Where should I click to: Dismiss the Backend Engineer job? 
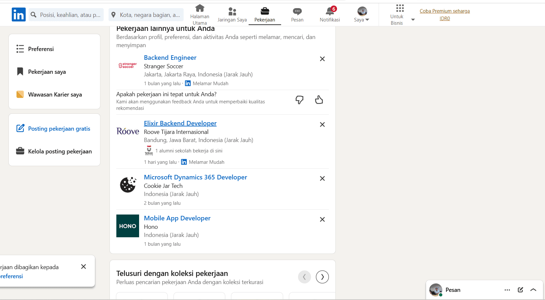tap(322, 59)
